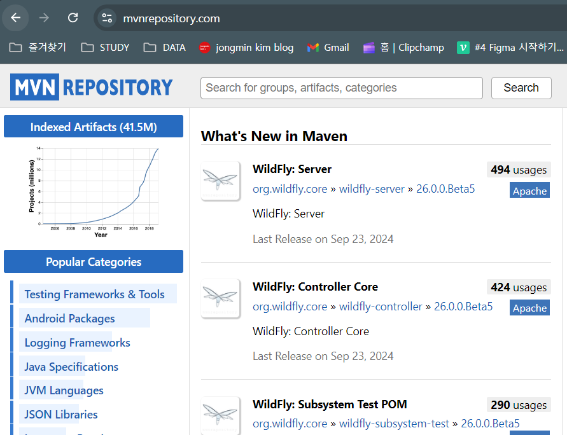This screenshot has width=567, height=435.
Task: Reload the page with the refresh icon
Action: pos(73,18)
